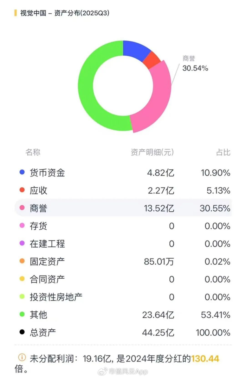Click the green 其他 legend dot
Viewport: 246px width, 378px height.
(22, 315)
